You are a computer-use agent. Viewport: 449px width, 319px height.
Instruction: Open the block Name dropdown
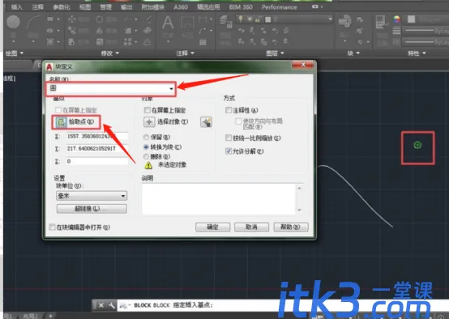[171, 89]
